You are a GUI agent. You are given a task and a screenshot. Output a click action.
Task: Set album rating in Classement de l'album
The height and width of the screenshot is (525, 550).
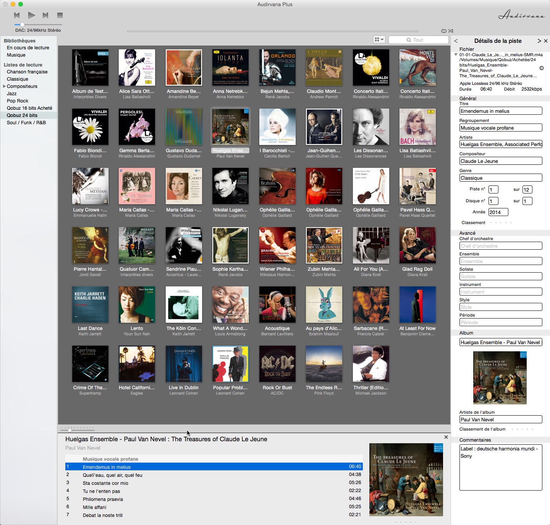pyautogui.click(x=522, y=429)
